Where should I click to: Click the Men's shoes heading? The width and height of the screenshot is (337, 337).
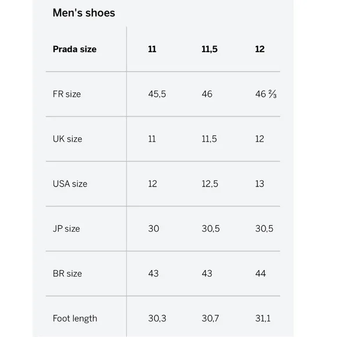tap(84, 13)
